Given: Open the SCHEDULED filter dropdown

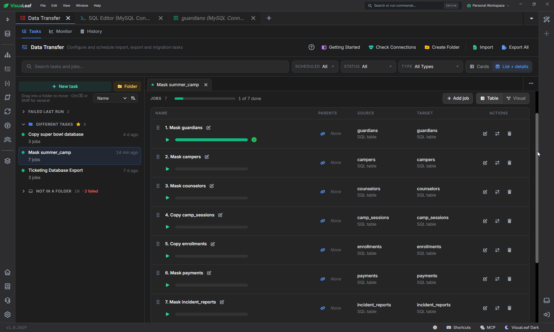Looking at the screenshot, I should (x=315, y=67).
